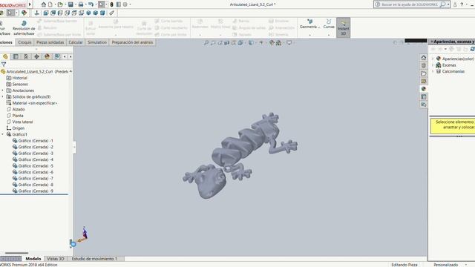Image resolution: width=475 pixels, height=267 pixels.
Task: Switch to the Simulation tab
Action: [97, 42]
